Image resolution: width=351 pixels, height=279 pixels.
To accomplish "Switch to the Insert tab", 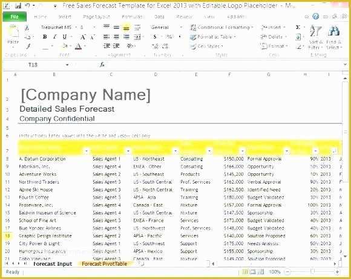I will (x=65, y=17).
